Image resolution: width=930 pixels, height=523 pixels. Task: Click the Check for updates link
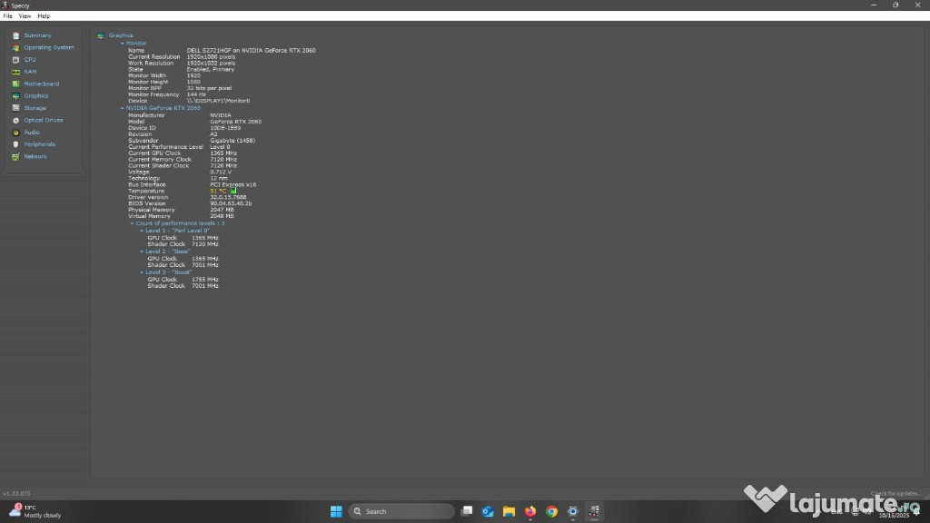(x=895, y=493)
